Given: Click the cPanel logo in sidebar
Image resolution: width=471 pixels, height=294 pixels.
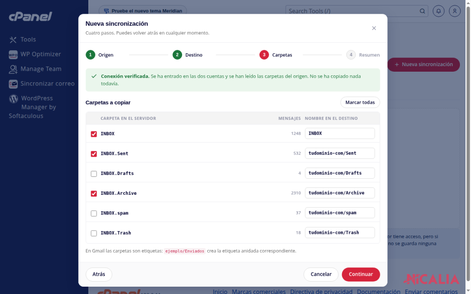Looking at the screenshot, I should click(x=30, y=17).
